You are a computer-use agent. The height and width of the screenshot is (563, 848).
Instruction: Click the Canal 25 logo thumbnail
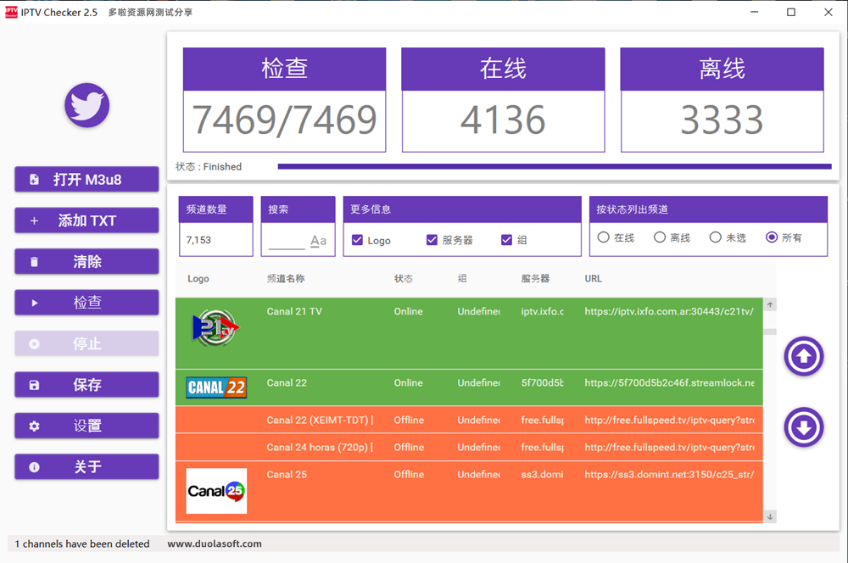pyautogui.click(x=216, y=491)
